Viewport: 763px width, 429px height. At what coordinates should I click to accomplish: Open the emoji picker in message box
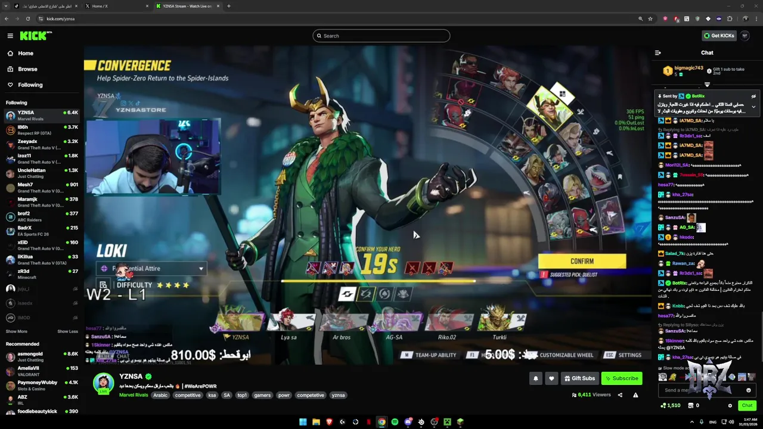point(749,390)
